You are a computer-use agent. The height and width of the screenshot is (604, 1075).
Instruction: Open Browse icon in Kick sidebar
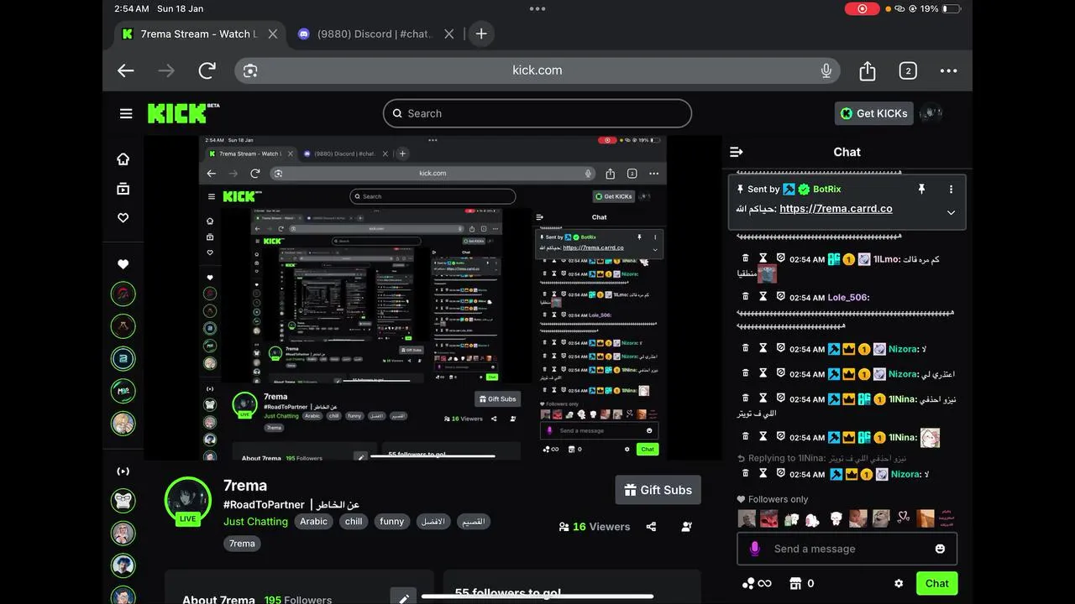pos(123,189)
